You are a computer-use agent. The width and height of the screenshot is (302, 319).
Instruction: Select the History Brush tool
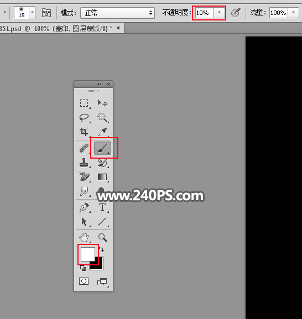pos(102,163)
